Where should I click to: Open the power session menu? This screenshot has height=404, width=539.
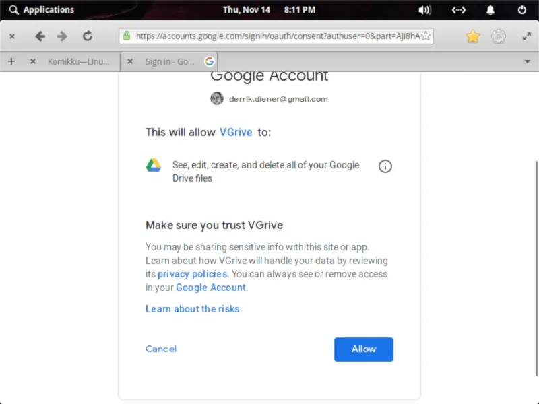521,9
